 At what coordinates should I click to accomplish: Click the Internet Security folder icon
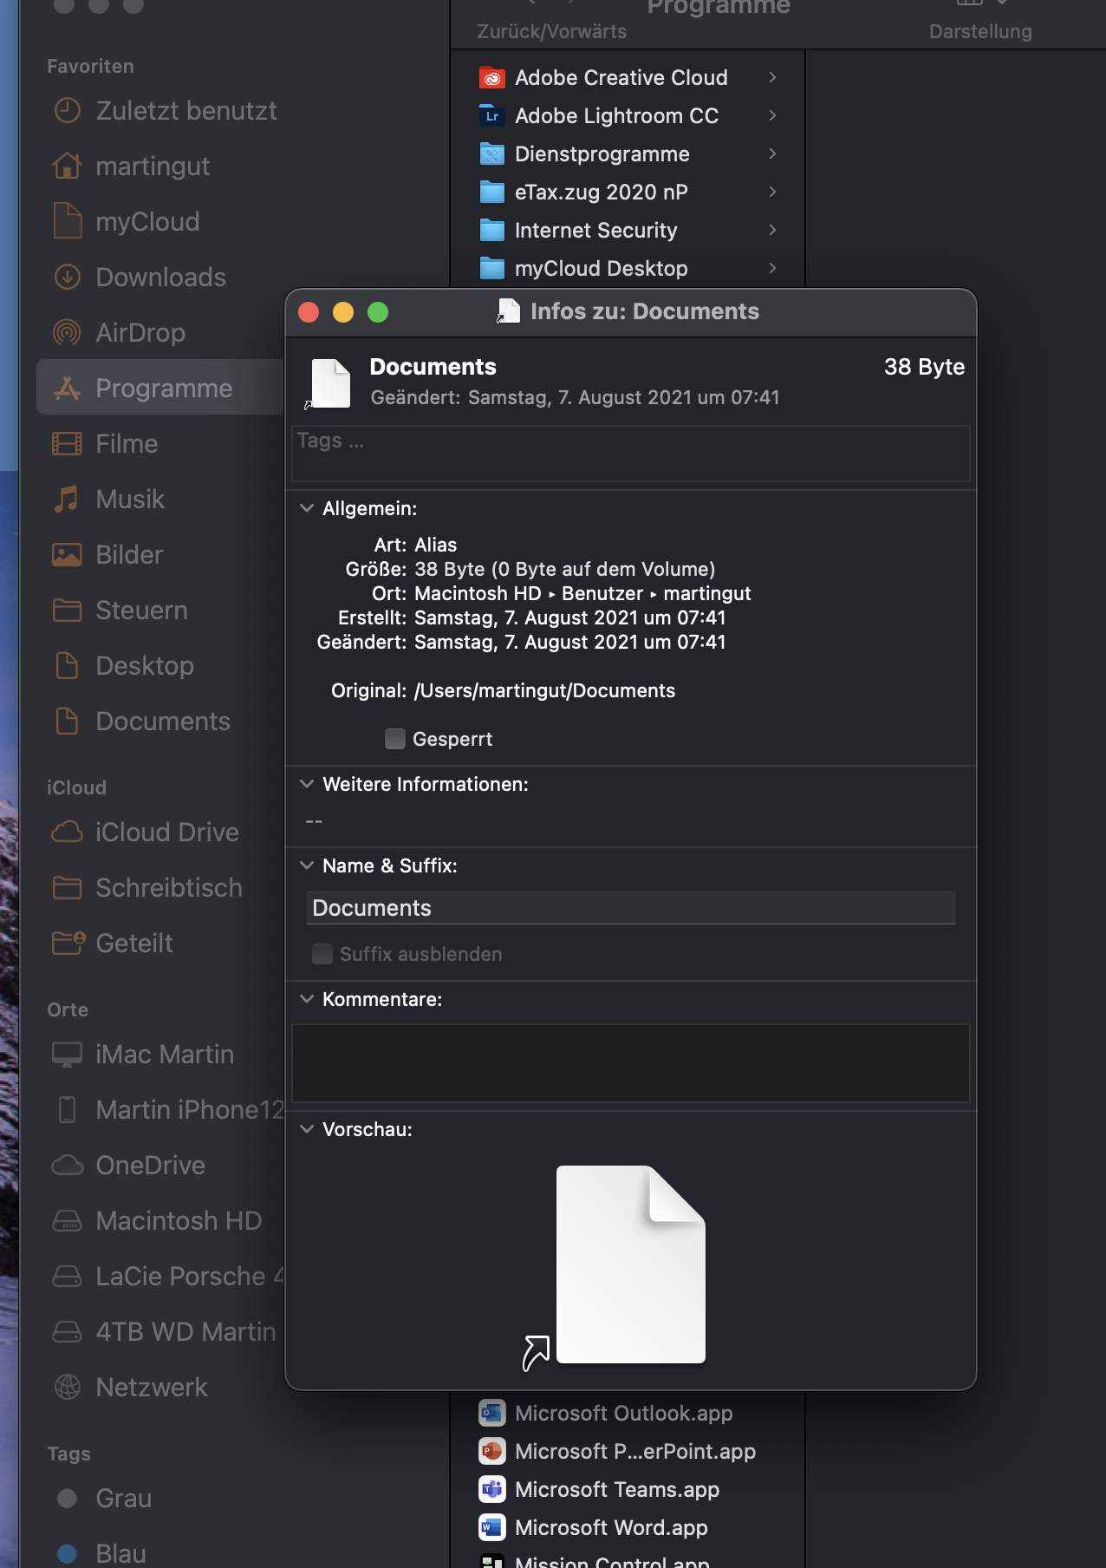click(492, 230)
